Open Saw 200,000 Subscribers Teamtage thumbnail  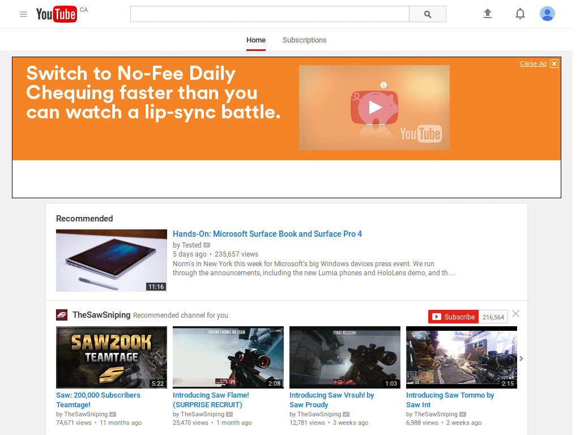[112, 357]
